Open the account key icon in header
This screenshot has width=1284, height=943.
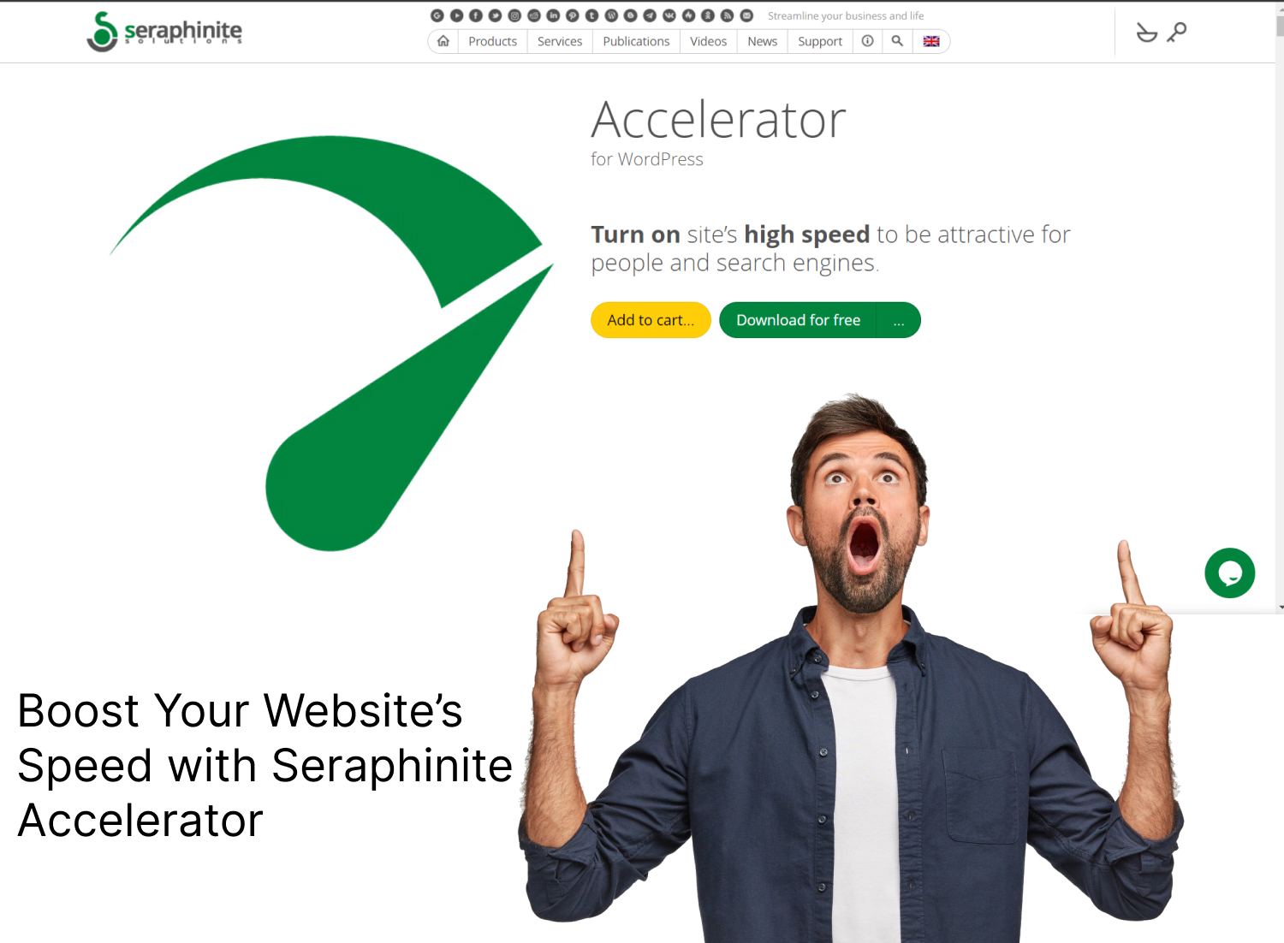(x=1177, y=33)
